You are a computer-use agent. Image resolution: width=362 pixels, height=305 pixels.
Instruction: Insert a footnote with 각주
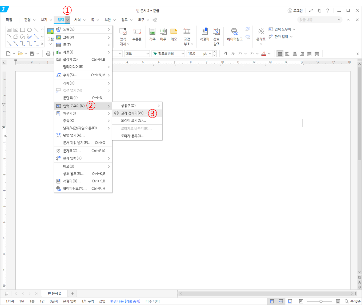(152, 35)
